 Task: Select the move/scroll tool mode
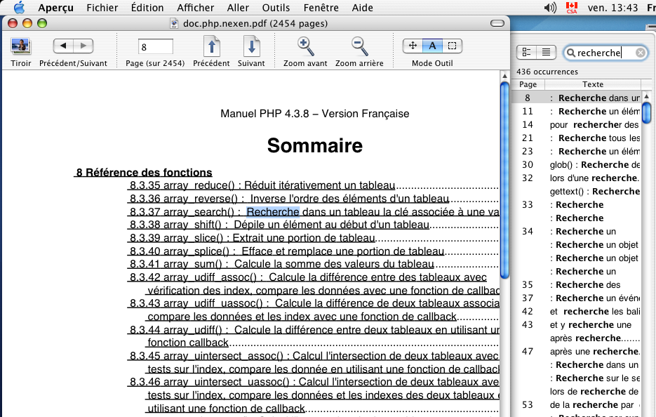(413, 46)
